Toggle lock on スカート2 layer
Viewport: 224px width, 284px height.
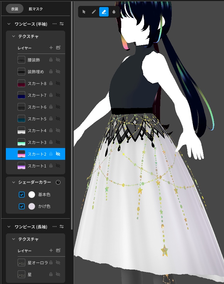51,154
